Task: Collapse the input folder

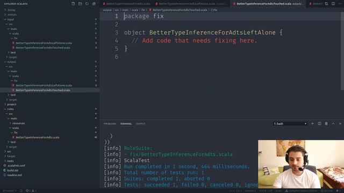Action: coord(11,19)
